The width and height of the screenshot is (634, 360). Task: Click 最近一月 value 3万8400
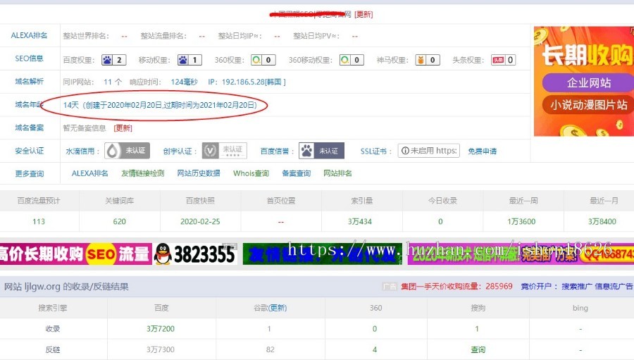pos(602,221)
